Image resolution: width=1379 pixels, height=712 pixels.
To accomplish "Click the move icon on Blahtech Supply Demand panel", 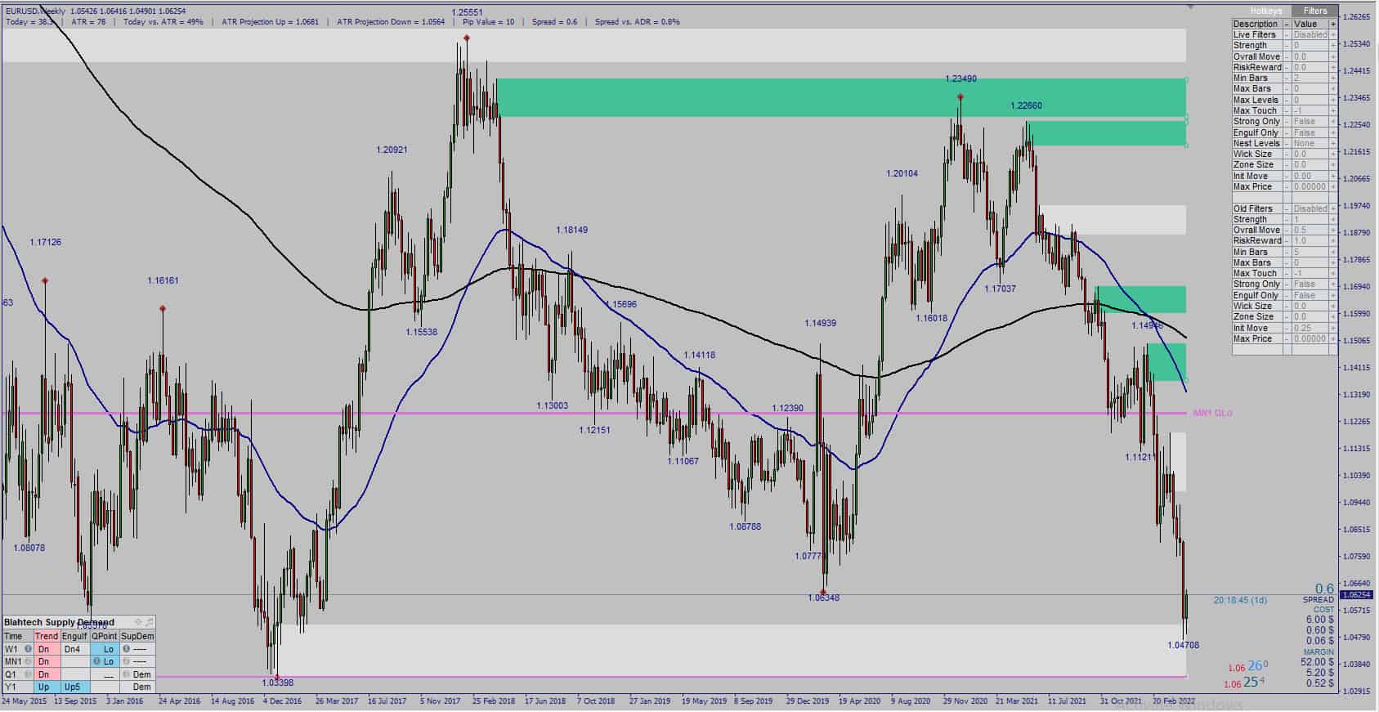I will pos(138,622).
